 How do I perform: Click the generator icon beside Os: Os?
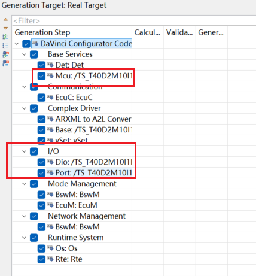click(50, 248)
